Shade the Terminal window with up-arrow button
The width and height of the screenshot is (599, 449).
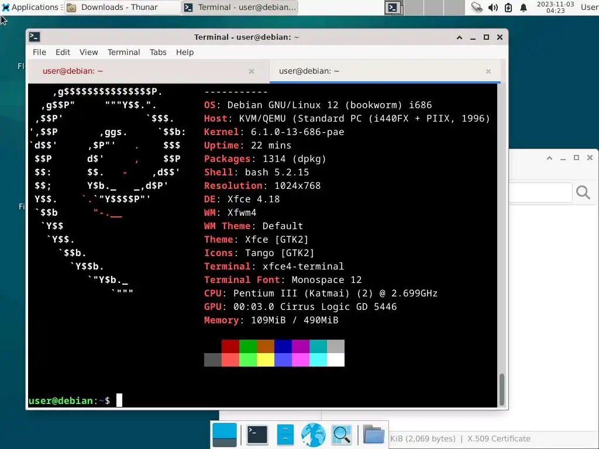tap(459, 37)
